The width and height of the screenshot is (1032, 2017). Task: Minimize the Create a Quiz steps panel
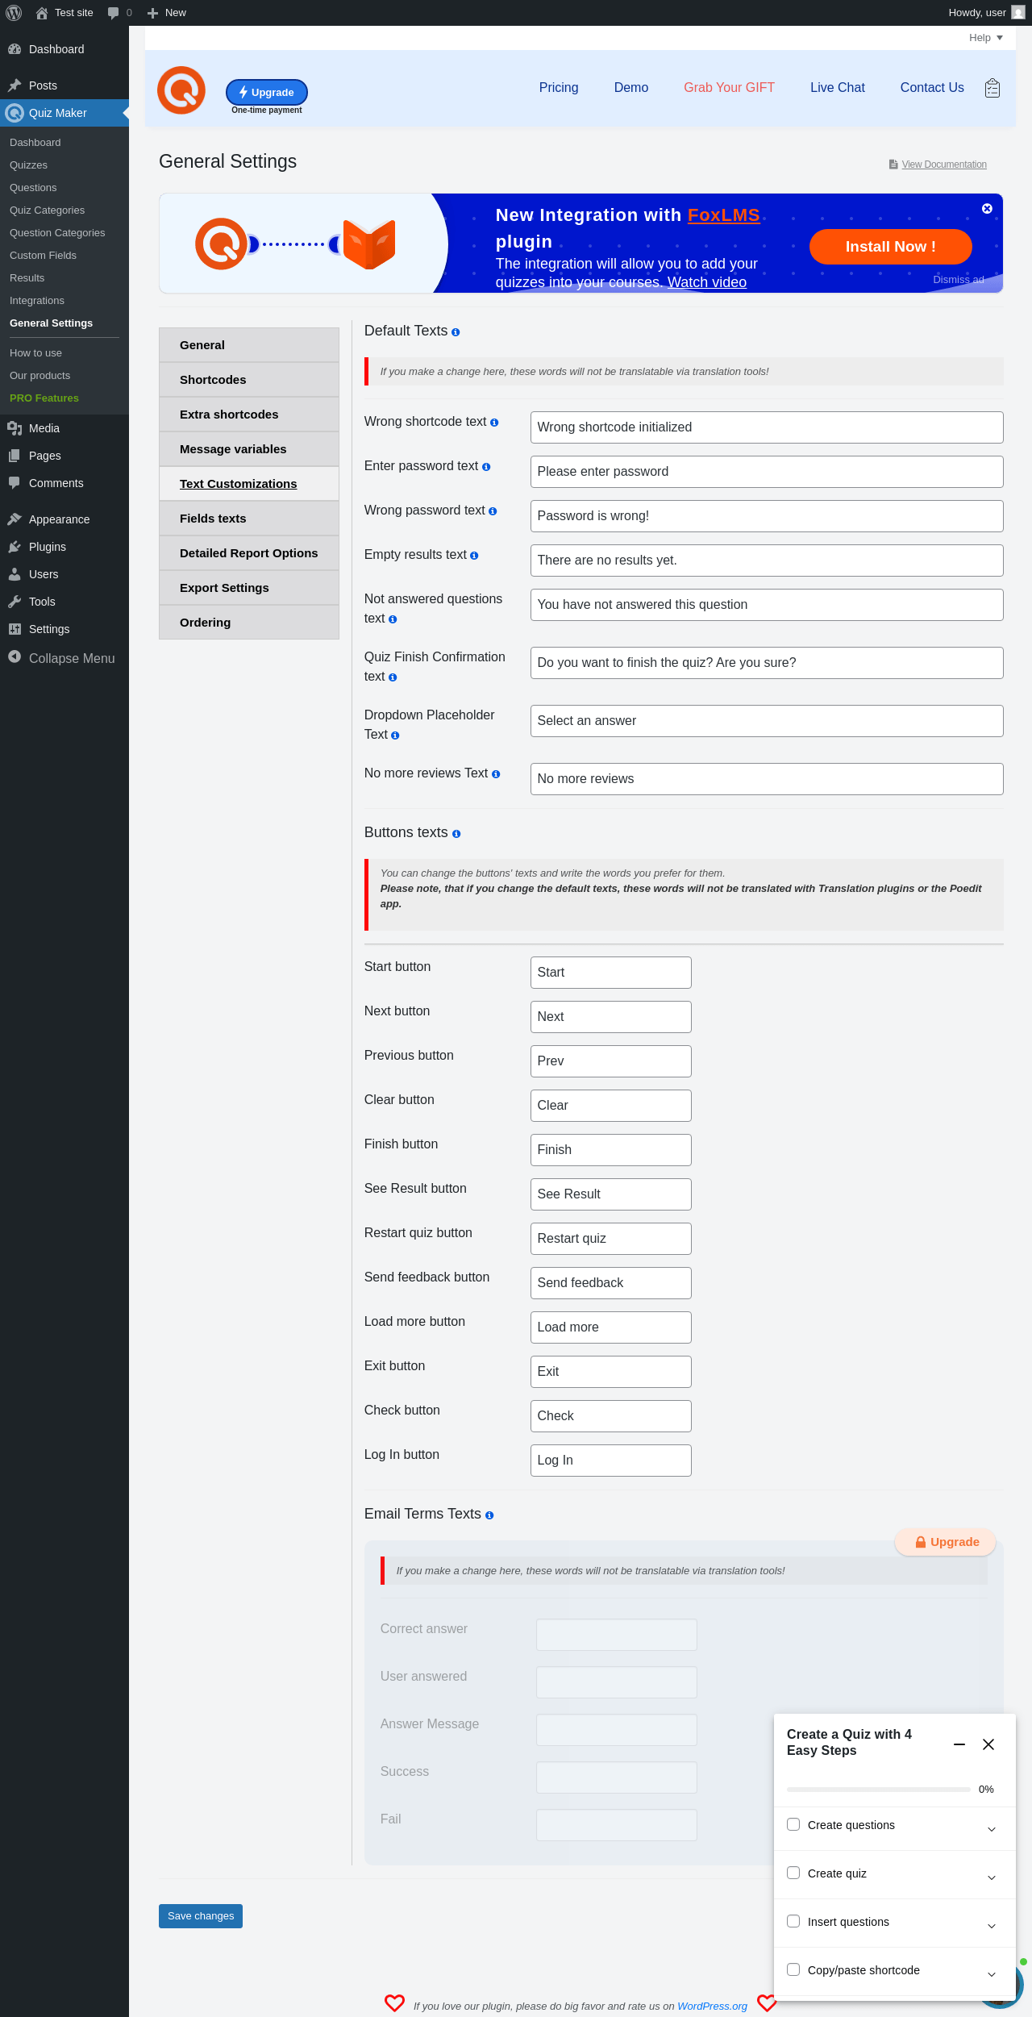coord(959,1744)
